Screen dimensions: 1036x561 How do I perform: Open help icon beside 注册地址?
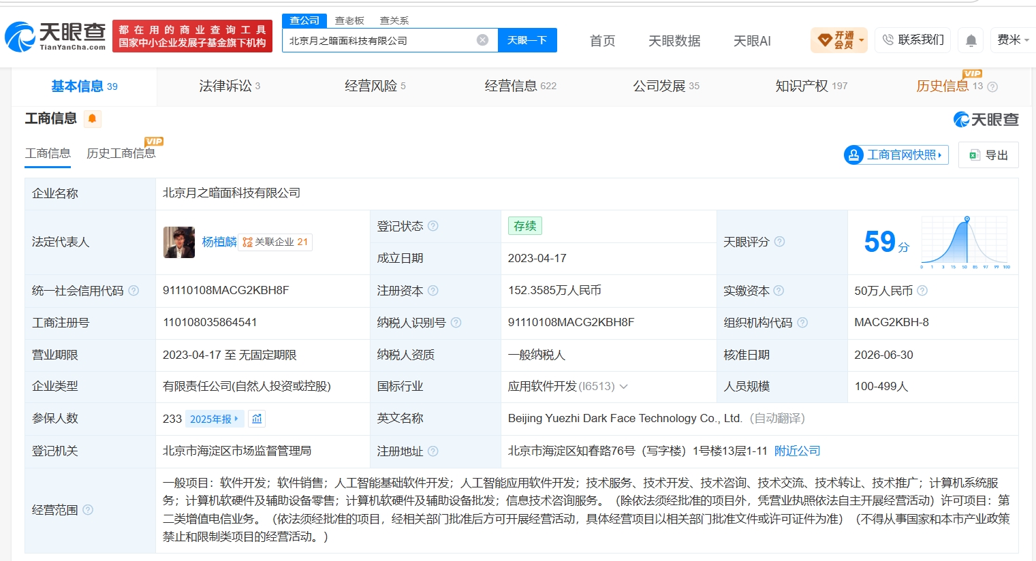433,451
